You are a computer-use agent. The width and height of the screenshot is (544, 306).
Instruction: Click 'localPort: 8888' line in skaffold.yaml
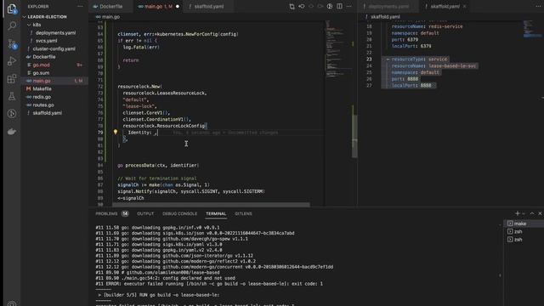point(411,85)
